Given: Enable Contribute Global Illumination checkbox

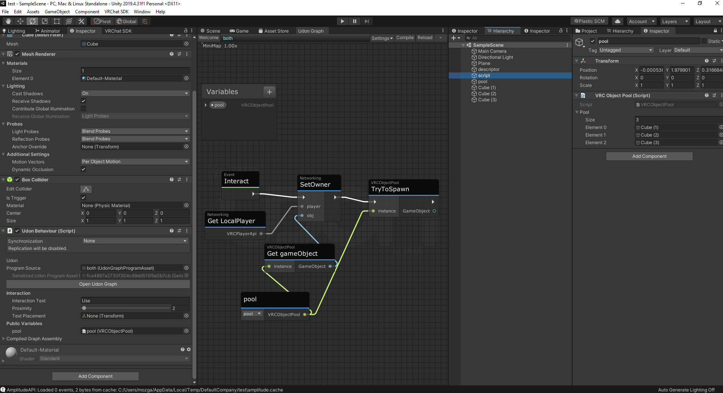Looking at the screenshot, I should pyautogui.click(x=83, y=108).
